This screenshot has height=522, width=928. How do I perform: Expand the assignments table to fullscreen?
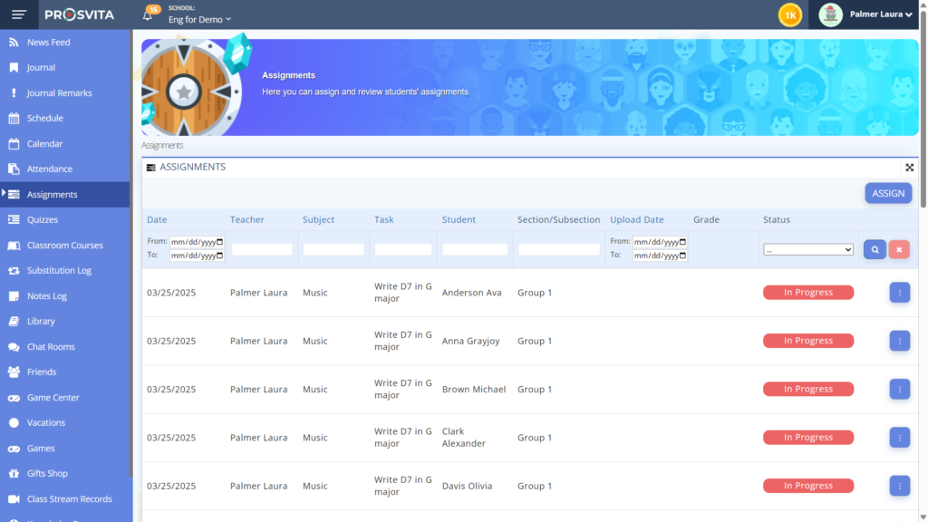(910, 167)
